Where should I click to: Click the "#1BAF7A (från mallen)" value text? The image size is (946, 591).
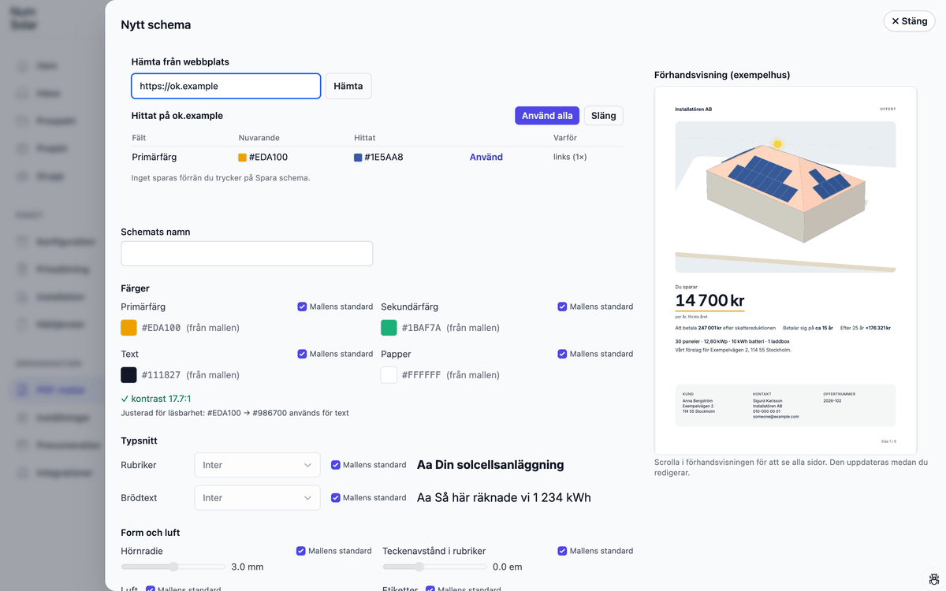tap(451, 328)
